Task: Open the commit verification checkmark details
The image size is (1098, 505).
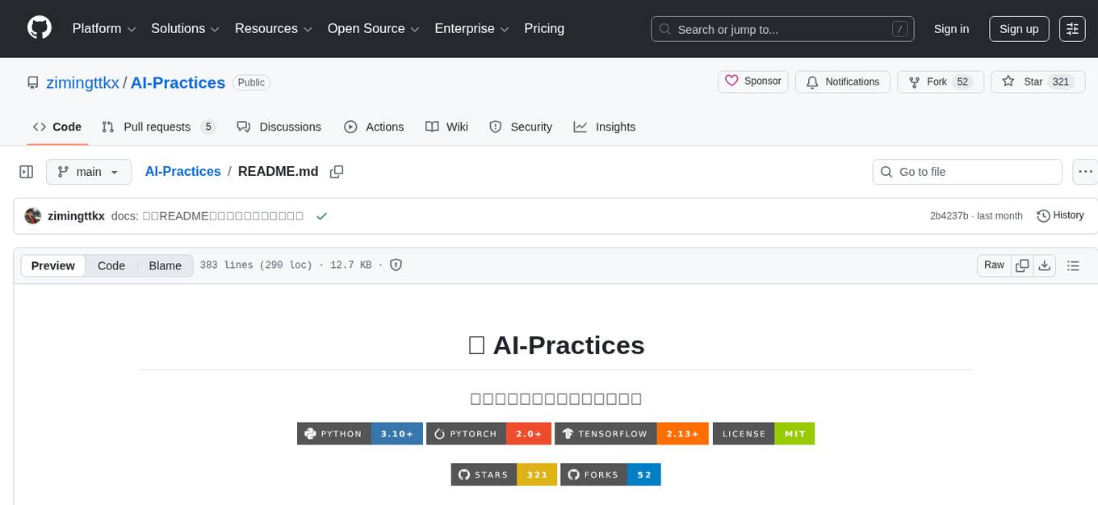Action: pos(322,215)
